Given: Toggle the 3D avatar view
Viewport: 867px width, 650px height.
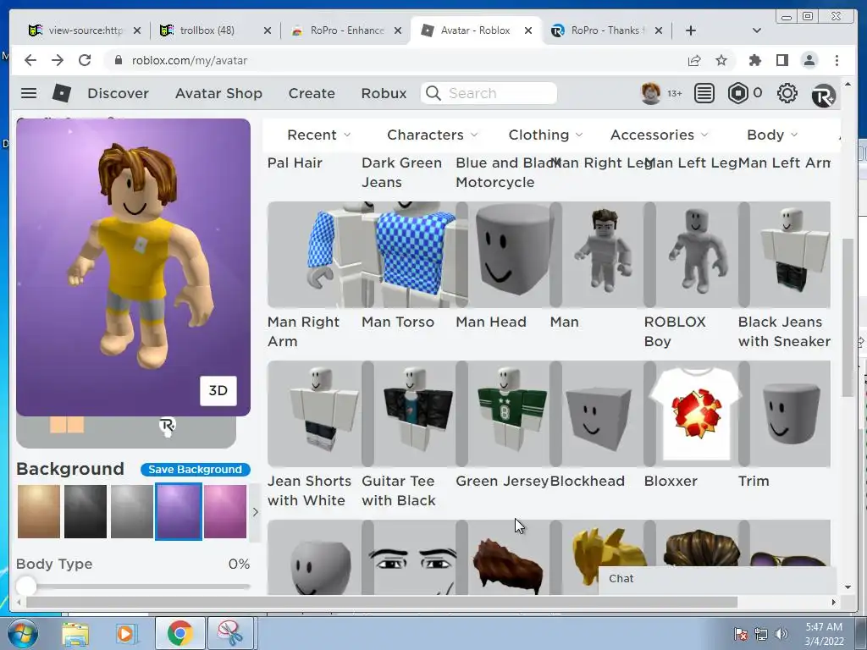Looking at the screenshot, I should tap(218, 391).
